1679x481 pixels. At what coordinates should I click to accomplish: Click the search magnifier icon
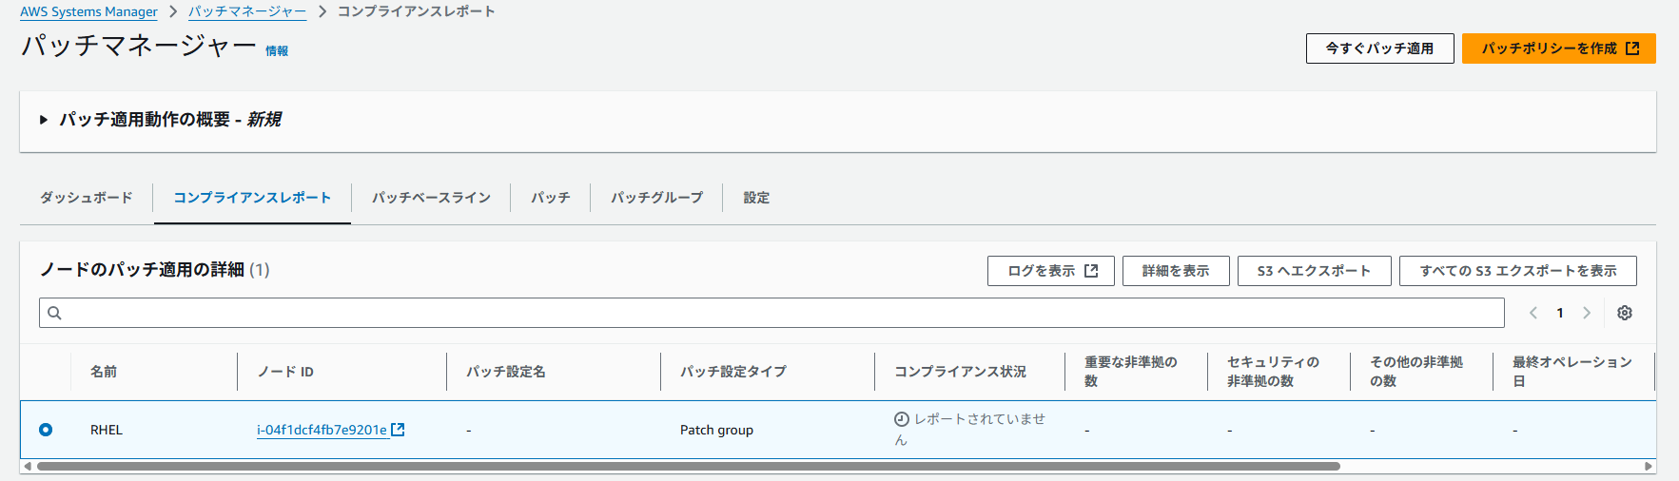[54, 313]
